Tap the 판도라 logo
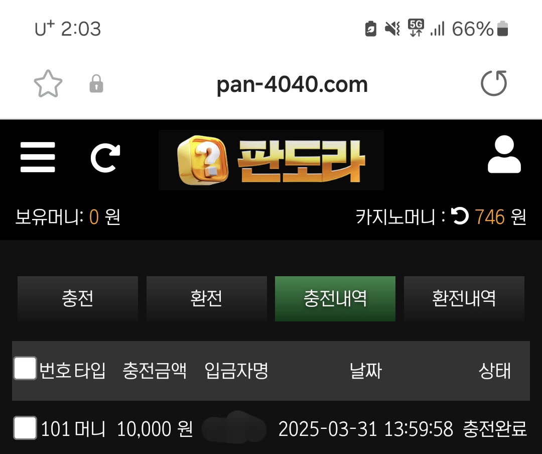542x454 pixels. (x=271, y=160)
